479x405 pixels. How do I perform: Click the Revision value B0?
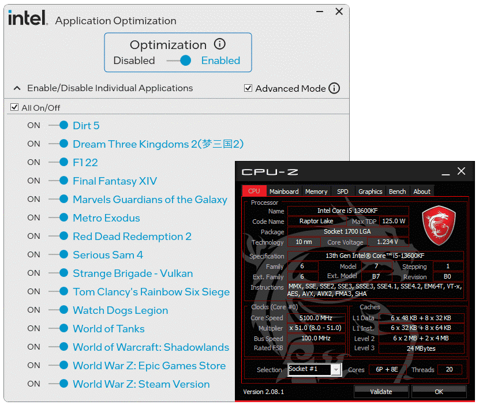click(447, 276)
